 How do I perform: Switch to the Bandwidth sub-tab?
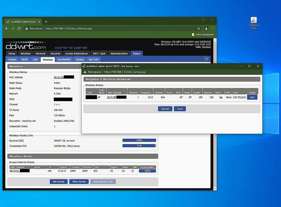64,59
